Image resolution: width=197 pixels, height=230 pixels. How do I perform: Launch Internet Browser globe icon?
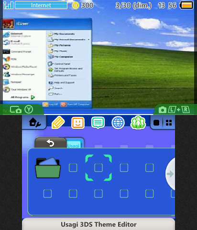[118, 123]
